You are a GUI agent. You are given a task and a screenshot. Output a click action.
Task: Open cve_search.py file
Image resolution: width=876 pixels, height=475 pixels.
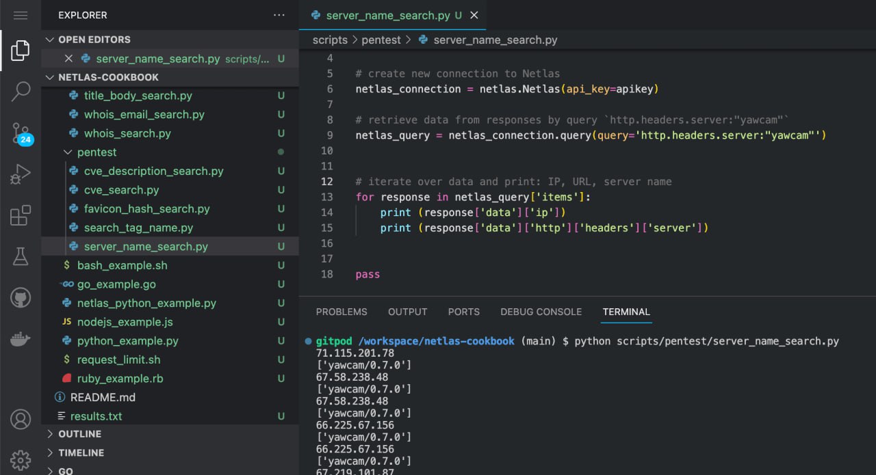(170, 190)
